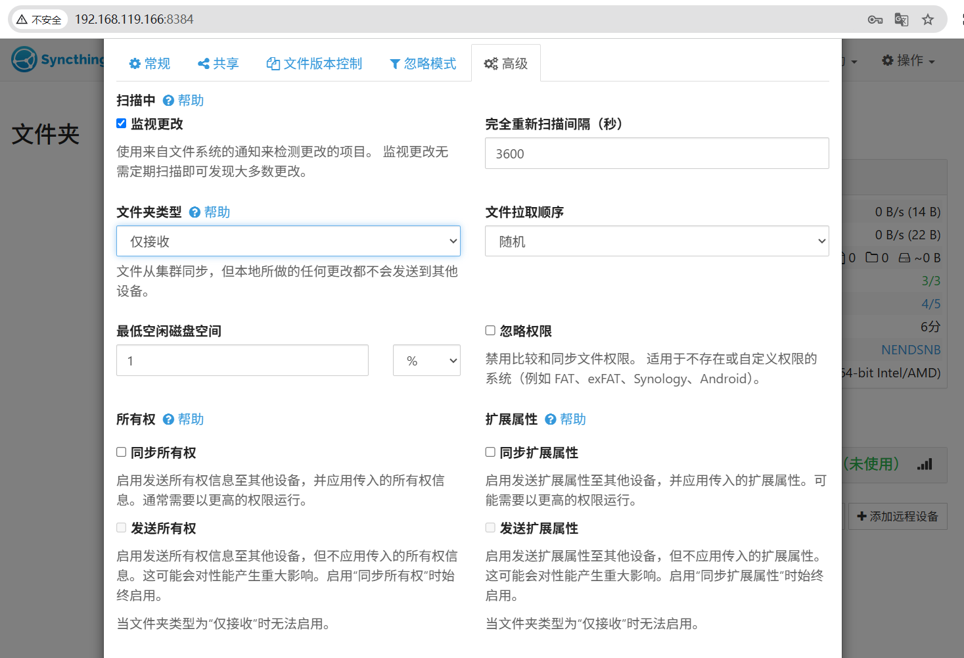Click the NENDSNB device name link
Screen dimensions: 964x658
911,350
